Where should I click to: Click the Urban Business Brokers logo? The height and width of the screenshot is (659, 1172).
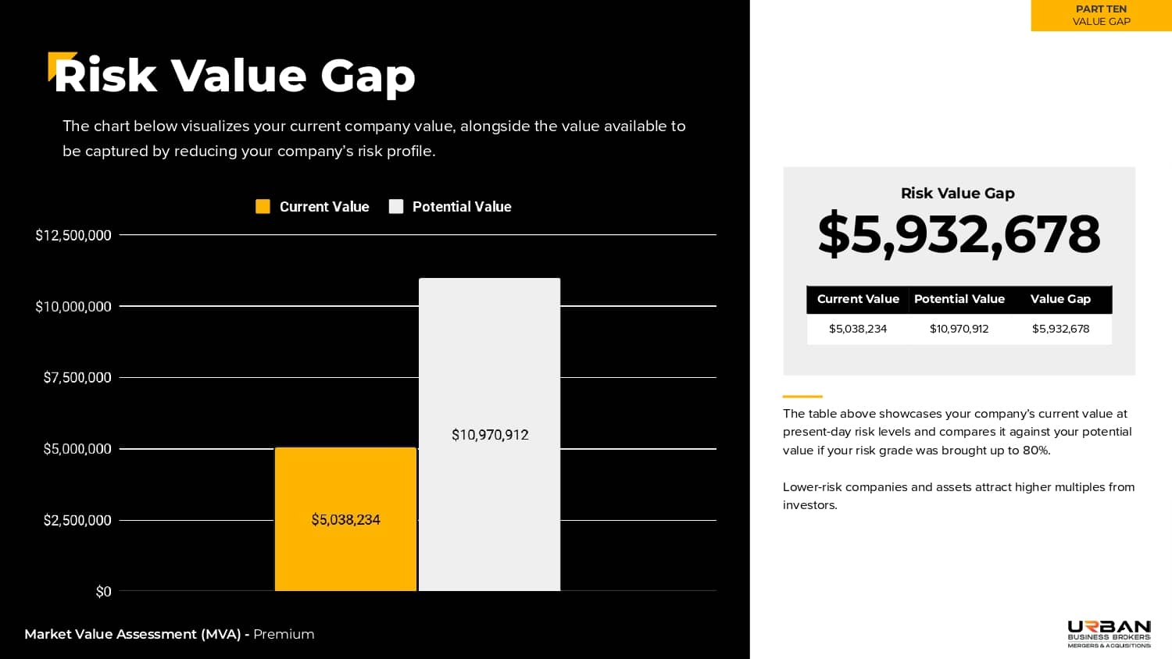coord(1109,633)
